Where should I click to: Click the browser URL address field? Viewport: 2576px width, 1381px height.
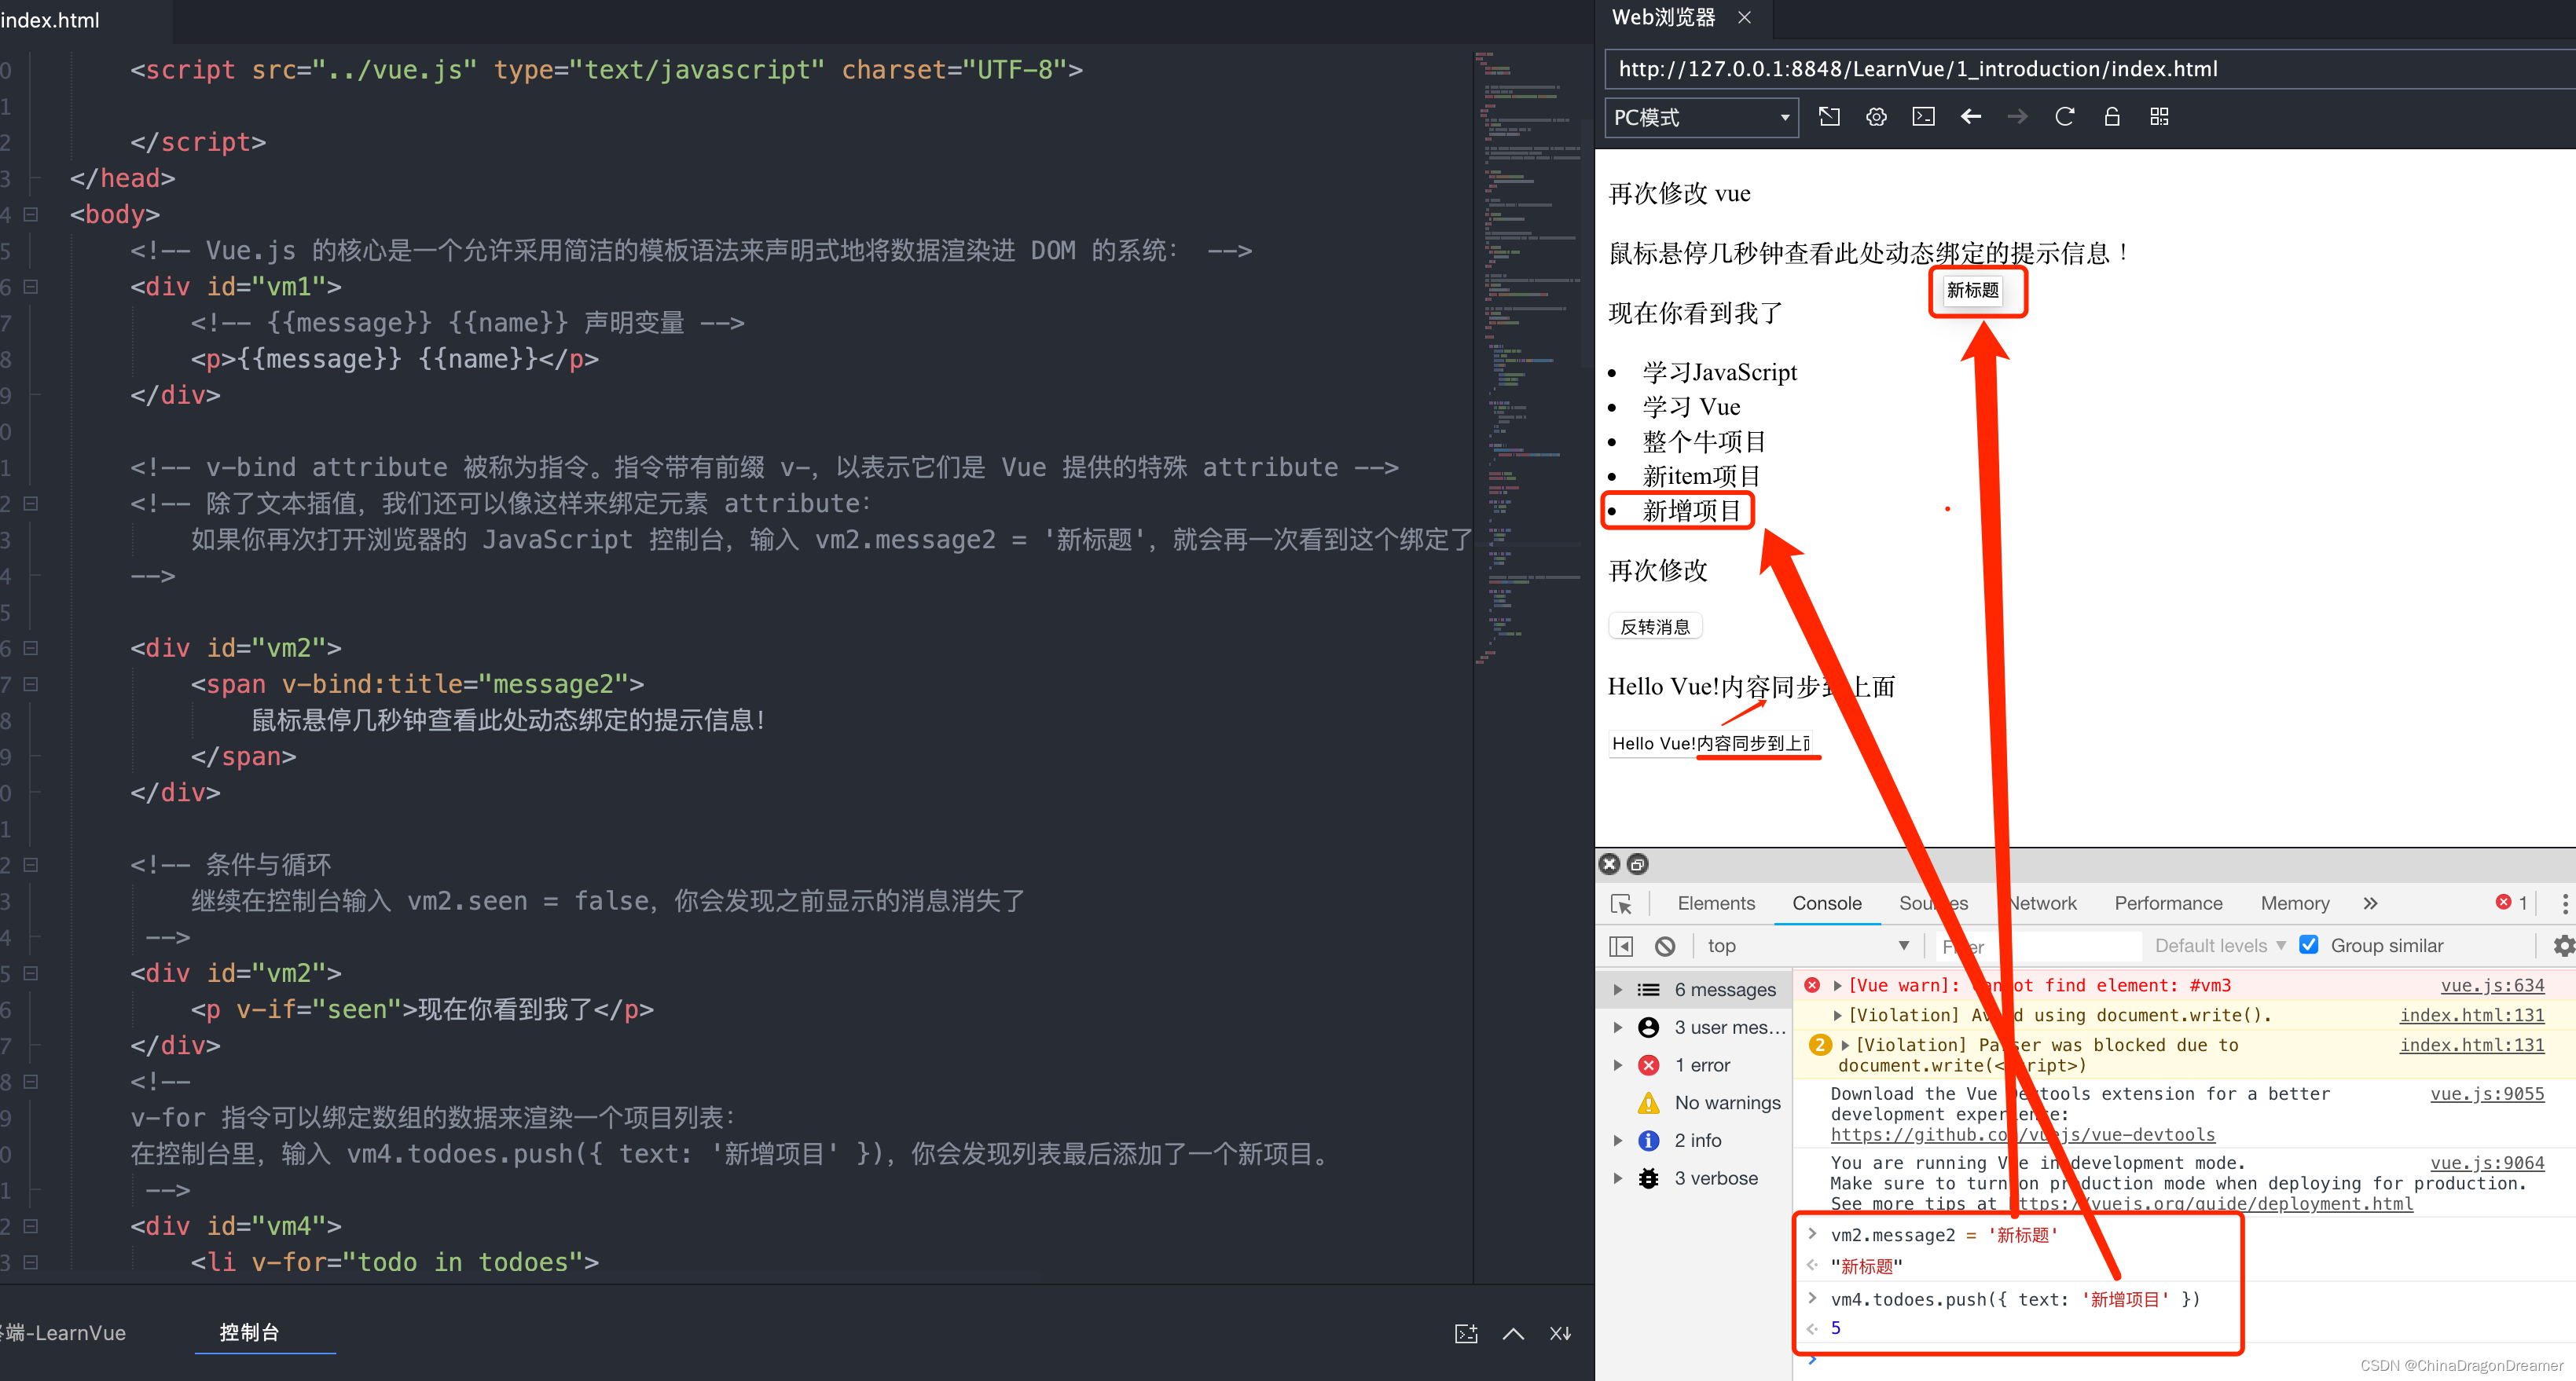point(2090,69)
